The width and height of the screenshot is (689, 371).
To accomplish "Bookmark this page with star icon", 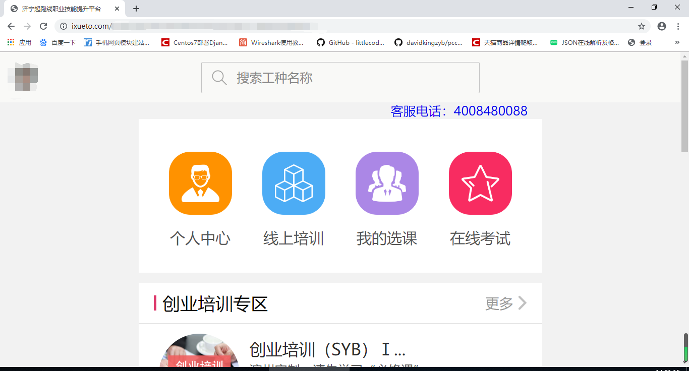I will (x=642, y=26).
